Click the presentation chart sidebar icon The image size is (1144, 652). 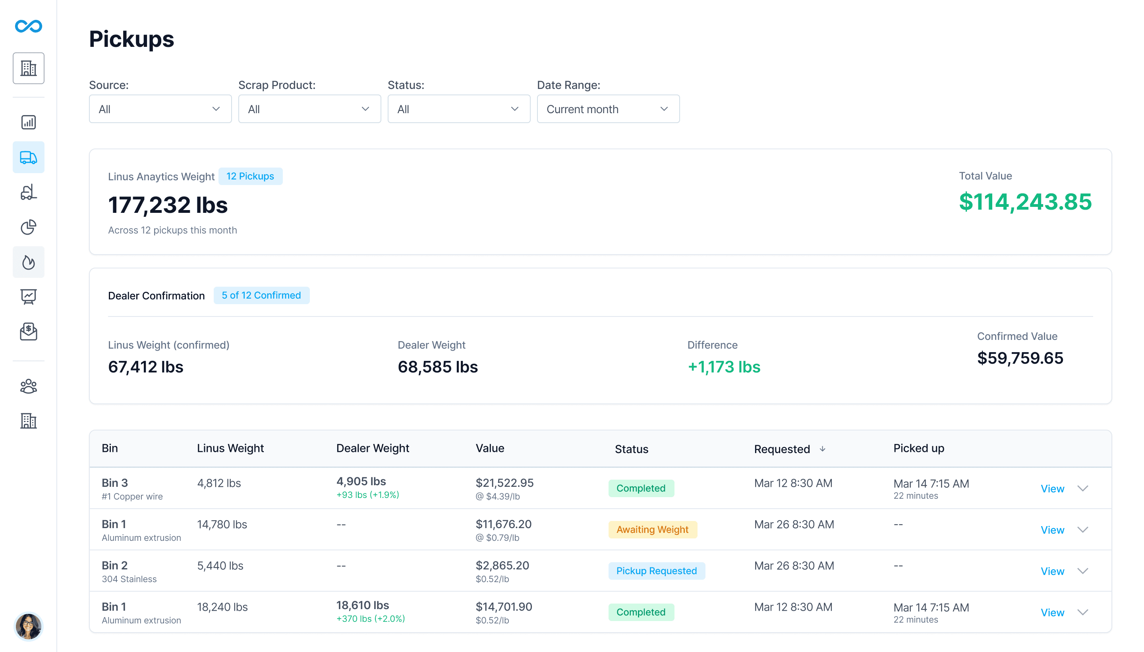28,297
